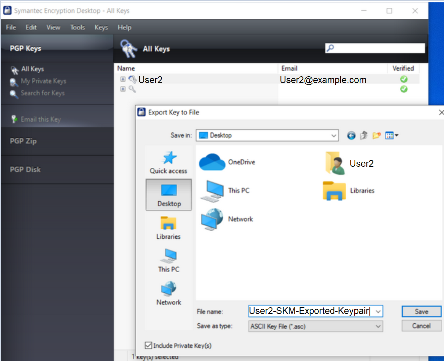The image size is (444, 361).
Task: Toggle Include Private Key(s) checkbox
Action: tap(148, 345)
